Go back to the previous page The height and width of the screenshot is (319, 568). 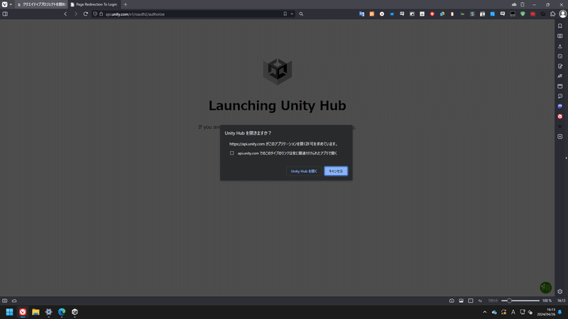(65, 14)
